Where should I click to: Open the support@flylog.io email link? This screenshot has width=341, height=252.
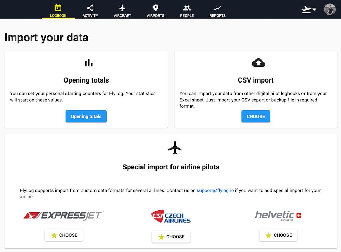click(x=215, y=190)
